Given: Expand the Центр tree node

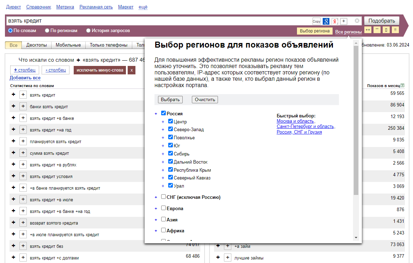Looking at the screenshot, I should tap(163, 122).
